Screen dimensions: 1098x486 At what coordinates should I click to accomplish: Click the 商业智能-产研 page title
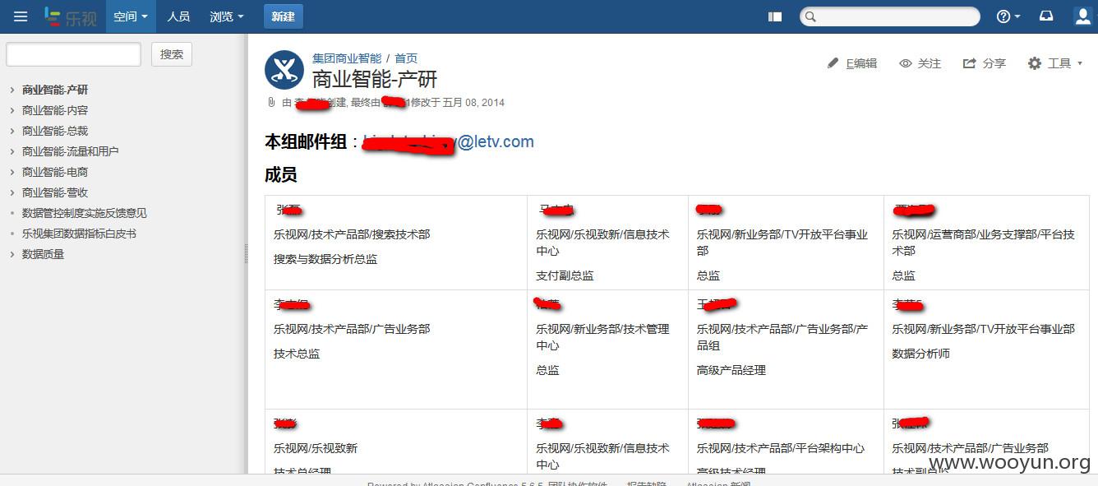tap(375, 79)
